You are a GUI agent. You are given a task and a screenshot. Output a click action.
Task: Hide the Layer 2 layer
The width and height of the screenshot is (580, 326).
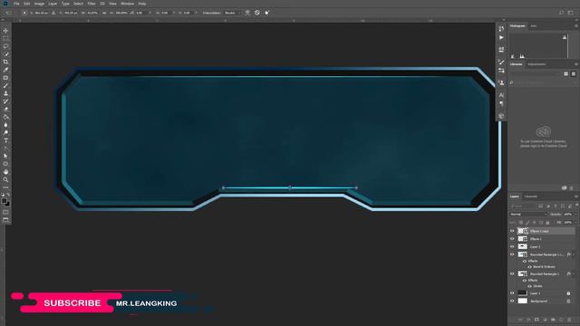[512, 246]
